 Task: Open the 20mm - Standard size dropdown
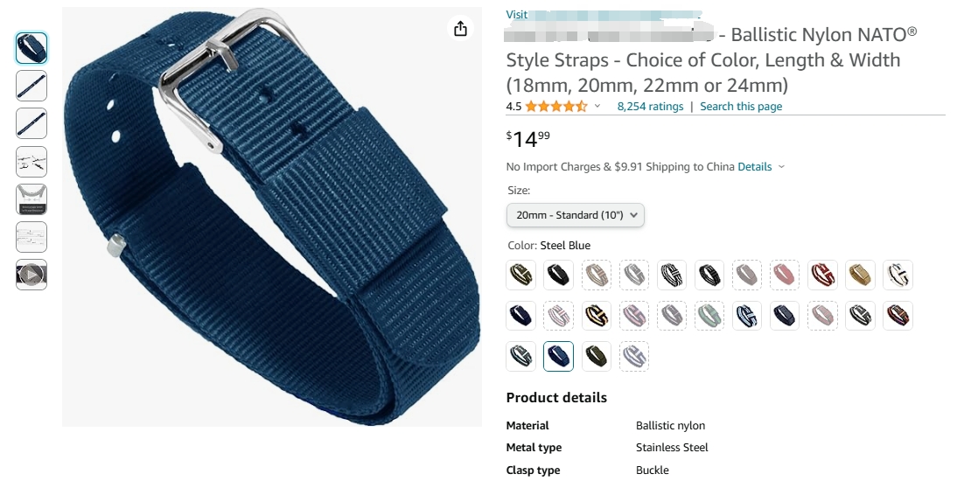click(x=576, y=215)
